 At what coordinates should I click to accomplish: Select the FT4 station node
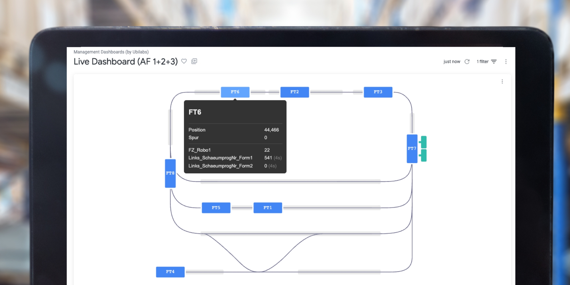pos(170,272)
